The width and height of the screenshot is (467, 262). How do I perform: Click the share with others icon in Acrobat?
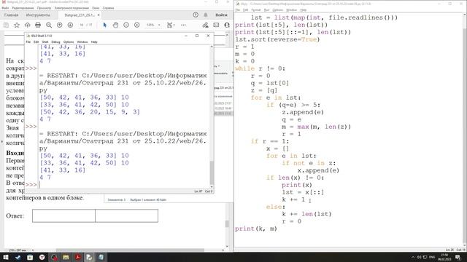click(x=227, y=25)
